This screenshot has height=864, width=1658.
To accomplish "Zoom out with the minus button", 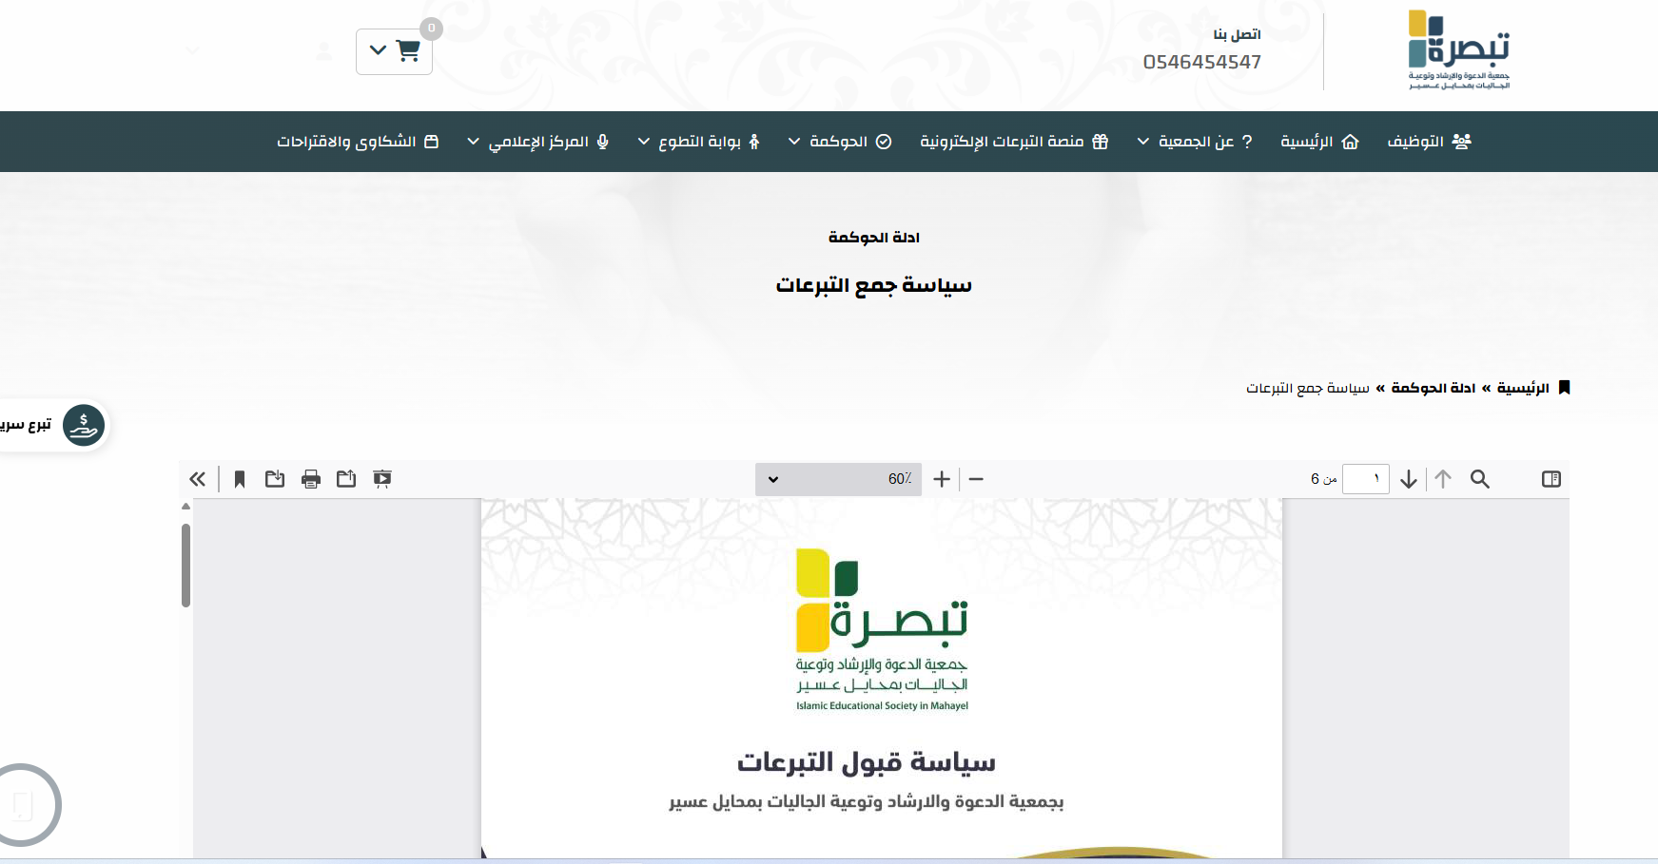I will (976, 479).
